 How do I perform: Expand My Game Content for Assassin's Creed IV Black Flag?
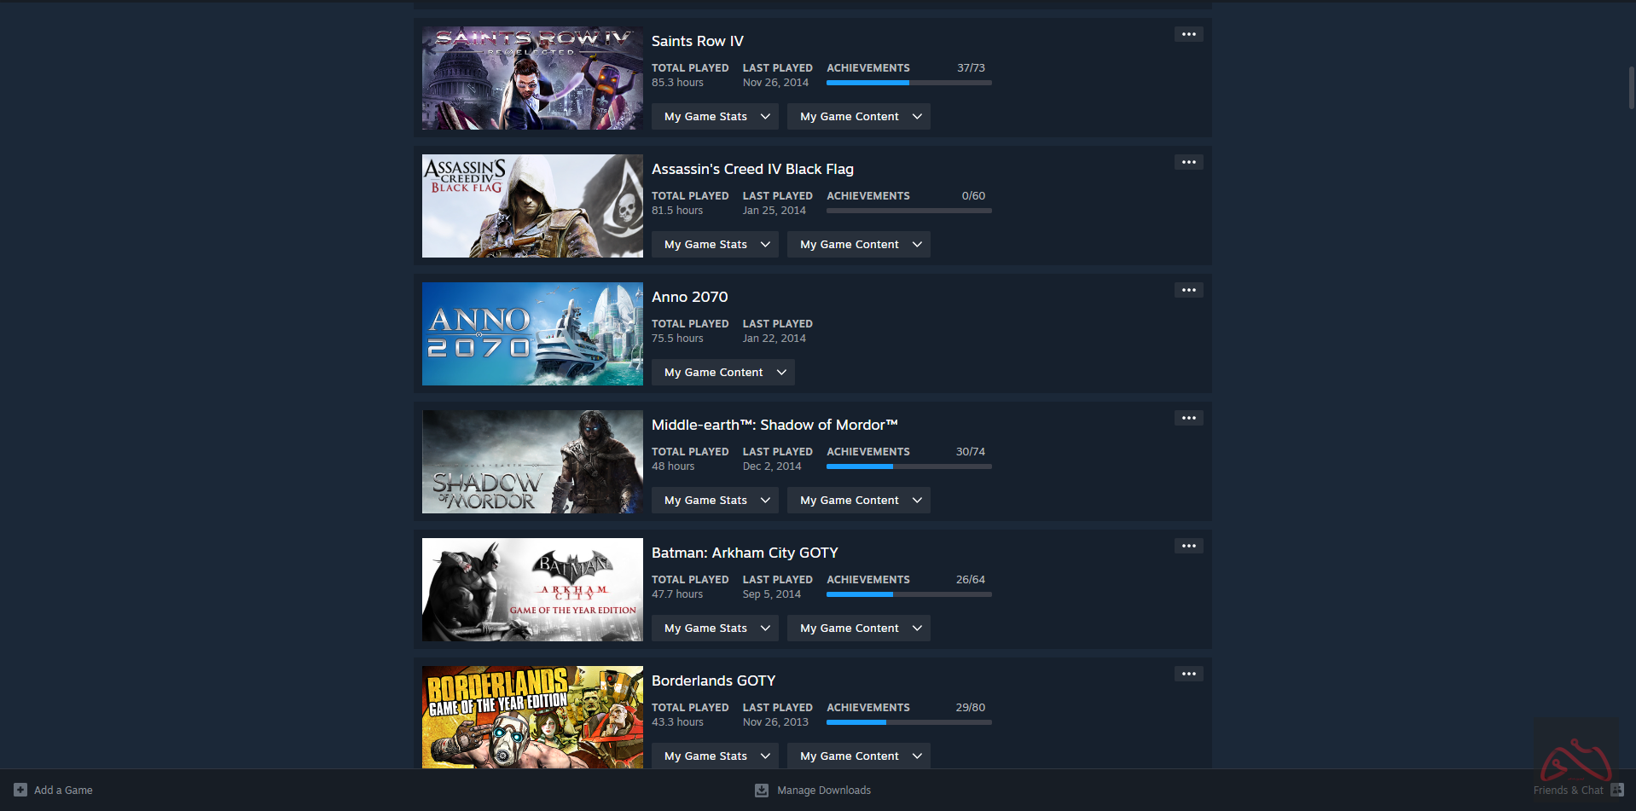(858, 245)
